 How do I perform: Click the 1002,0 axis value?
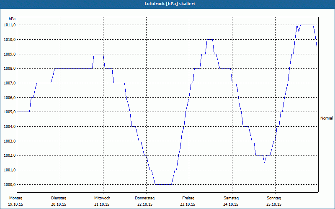[x=10, y=155]
